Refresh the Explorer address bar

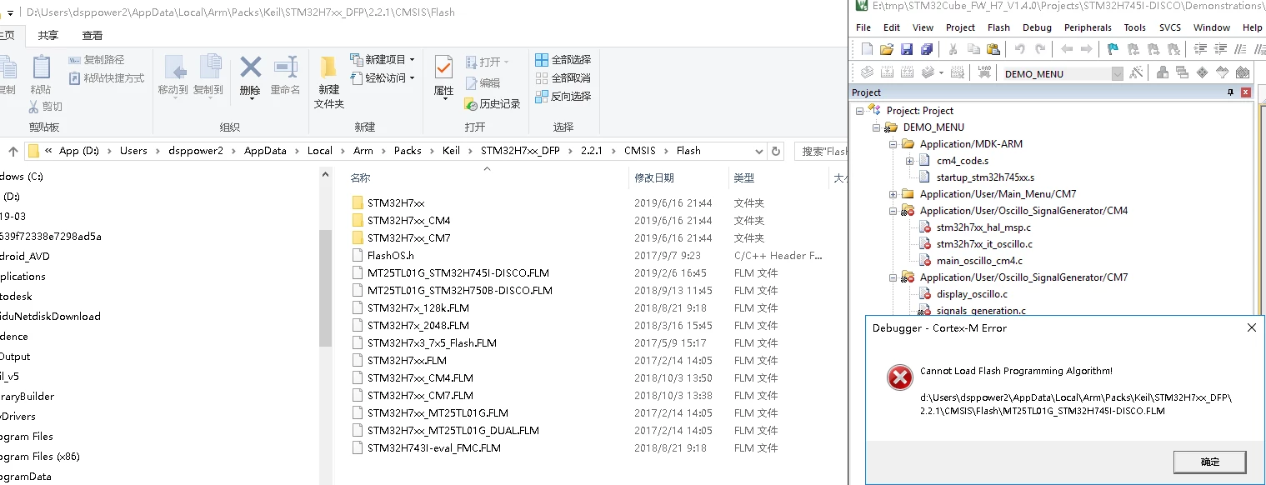coord(776,151)
